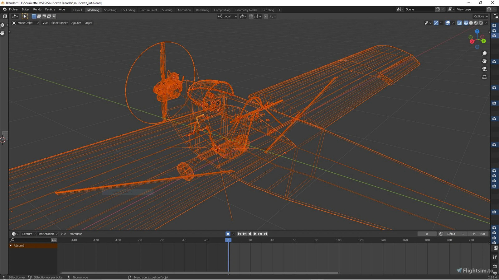The width and height of the screenshot is (499, 280).
Task: Click the Blender logo menu icon
Action: coord(5,10)
